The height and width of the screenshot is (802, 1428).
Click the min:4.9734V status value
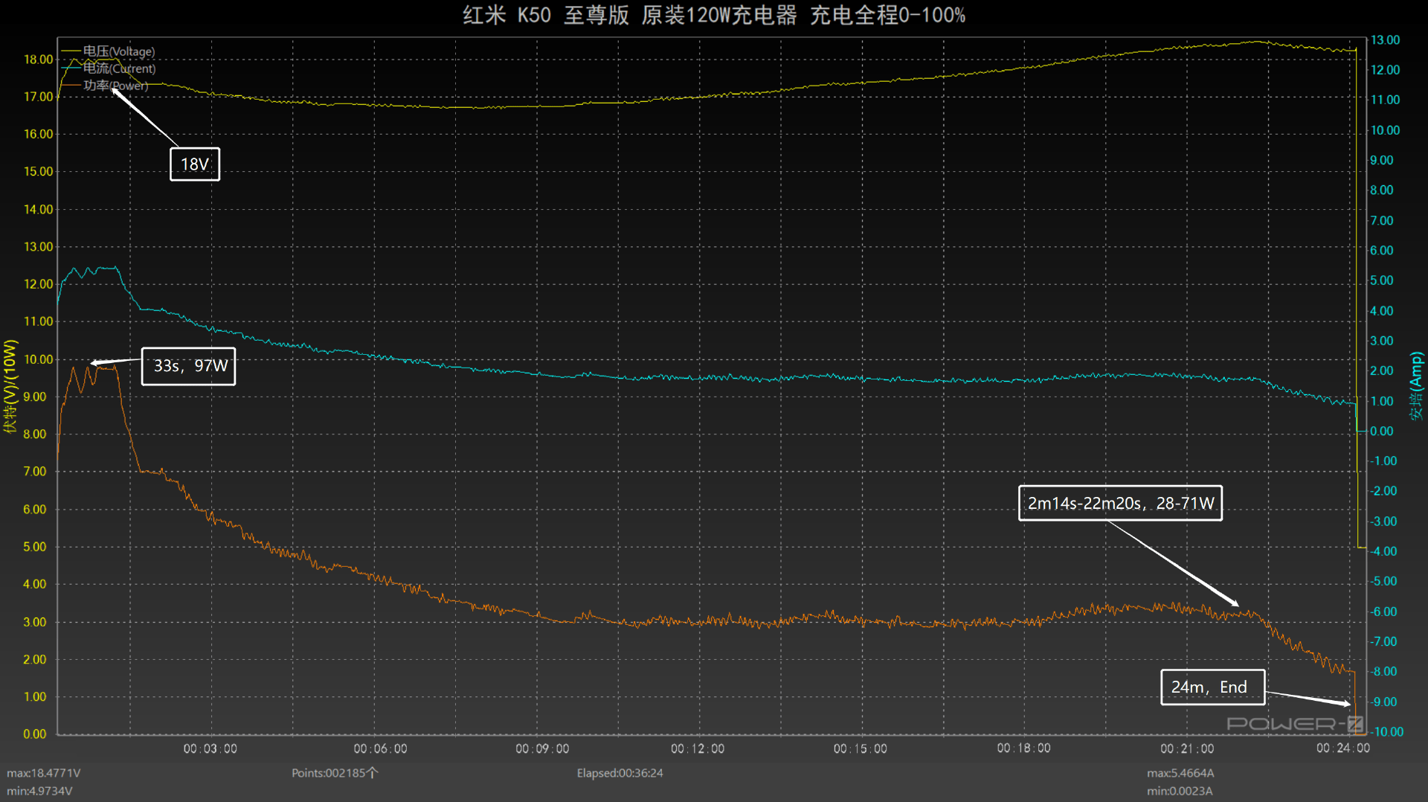coord(39,791)
